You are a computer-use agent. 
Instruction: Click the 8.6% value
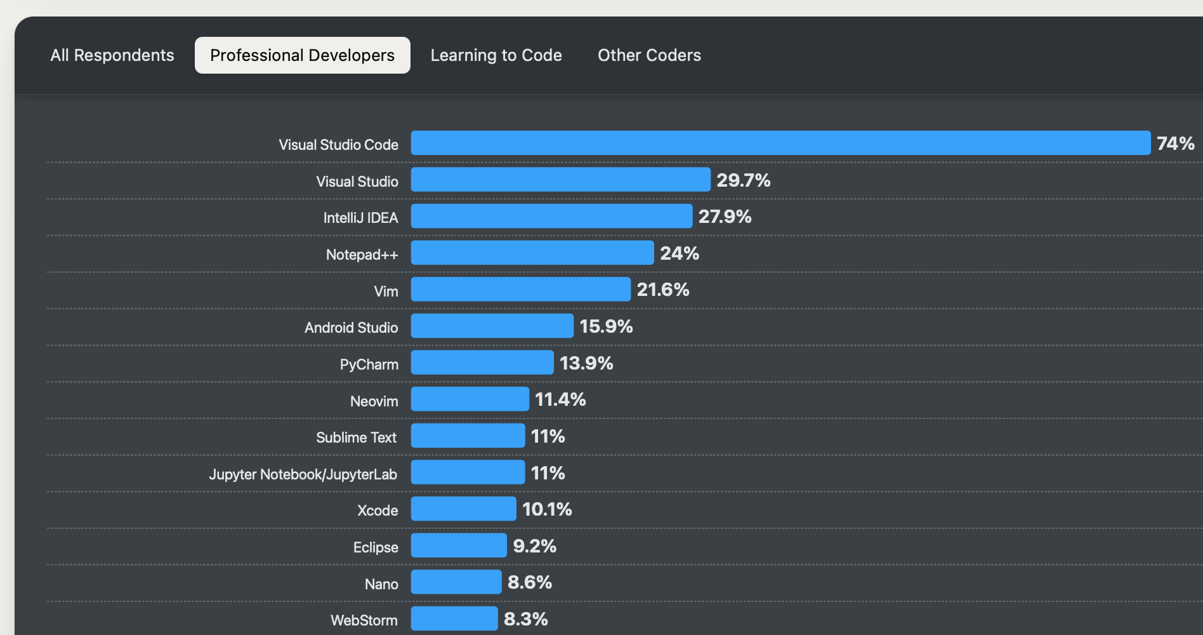click(530, 582)
